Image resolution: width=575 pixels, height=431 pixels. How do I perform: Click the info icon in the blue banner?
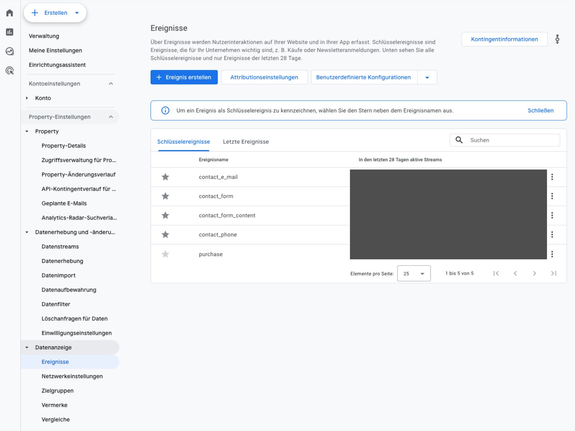click(165, 110)
